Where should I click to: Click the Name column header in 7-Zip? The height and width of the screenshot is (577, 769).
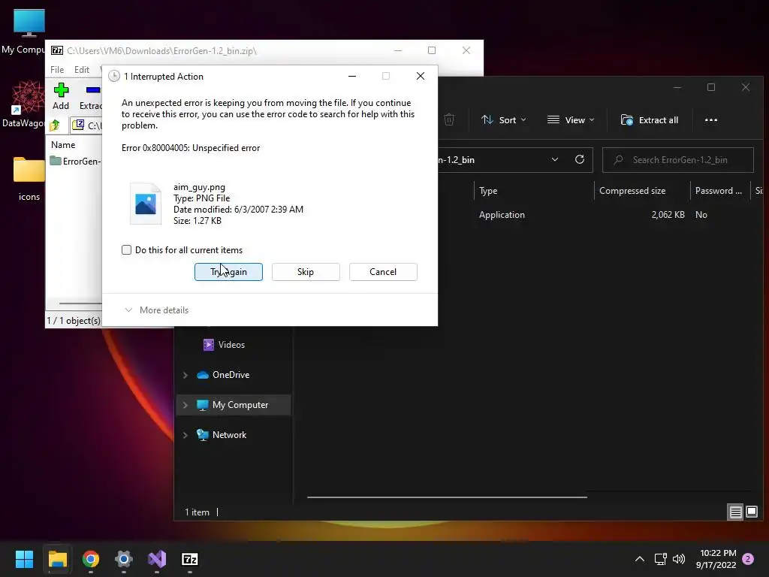tap(63, 145)
